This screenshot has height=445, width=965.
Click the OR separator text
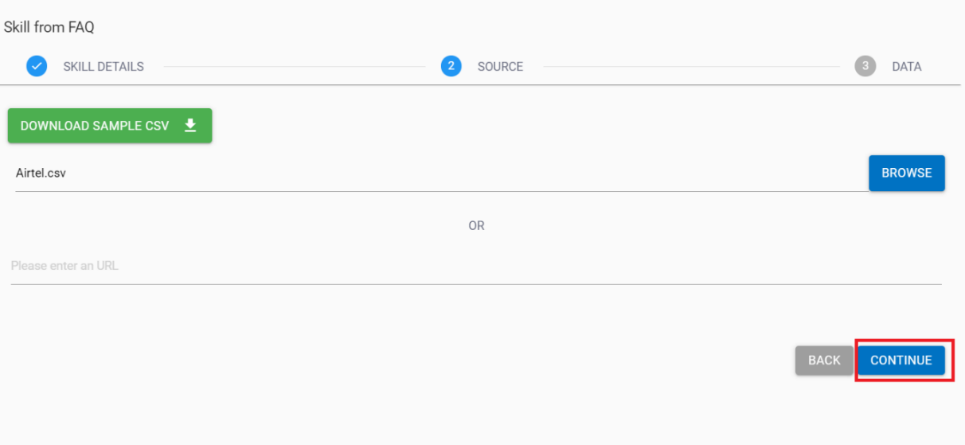(476, 226)
